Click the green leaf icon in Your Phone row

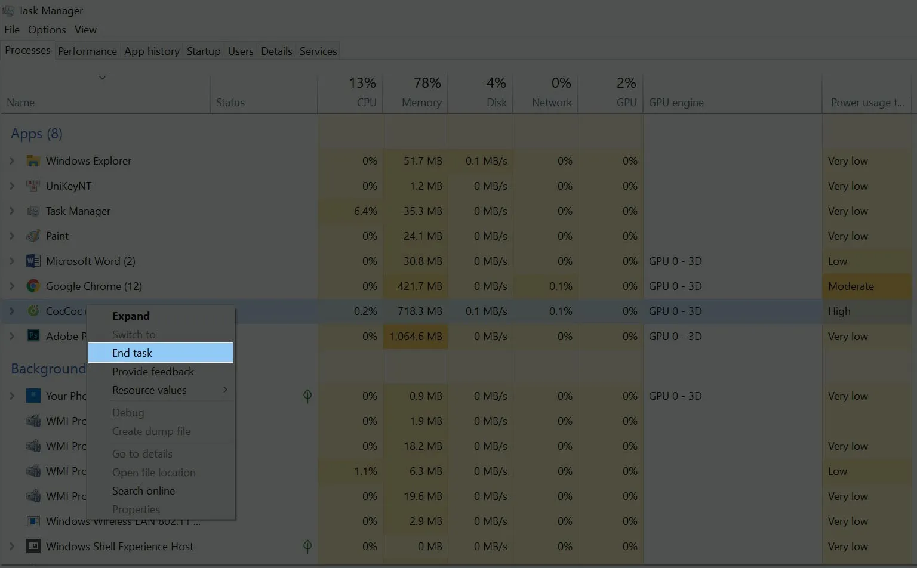pyautogui.click(x=307, y=396)
